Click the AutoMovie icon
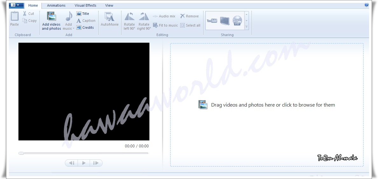 point(110,17)
